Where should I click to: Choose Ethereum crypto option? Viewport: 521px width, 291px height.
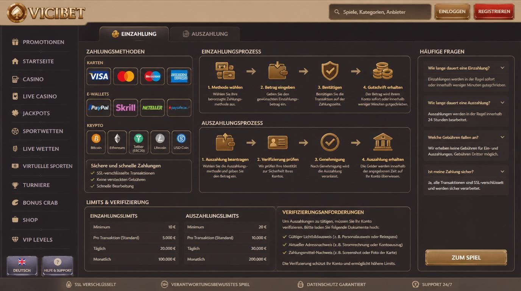click(117, 142)
